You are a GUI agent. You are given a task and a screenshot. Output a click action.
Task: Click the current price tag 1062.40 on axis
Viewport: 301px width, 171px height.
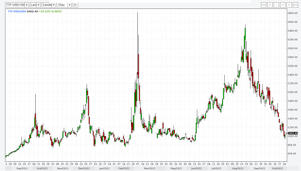click(293, 133)
